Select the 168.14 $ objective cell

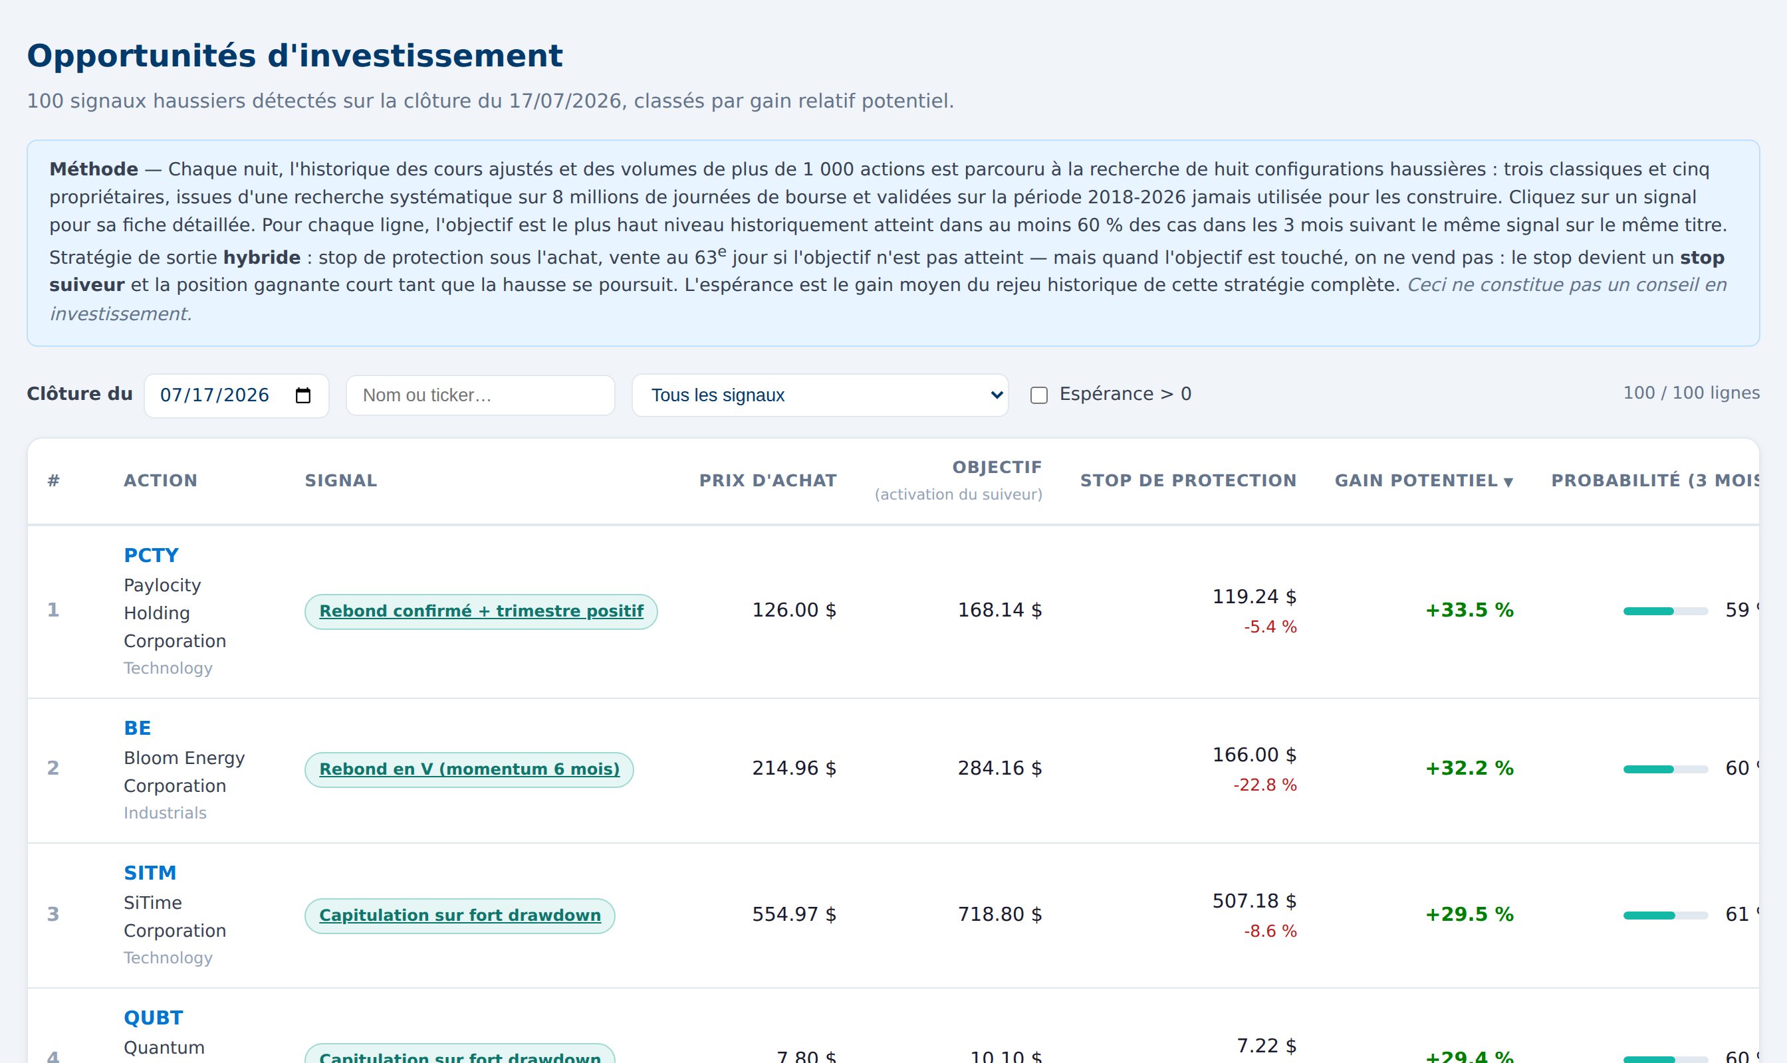coord(1000,611)
